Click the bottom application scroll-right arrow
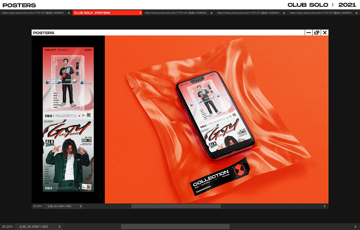 click(355, 227)
